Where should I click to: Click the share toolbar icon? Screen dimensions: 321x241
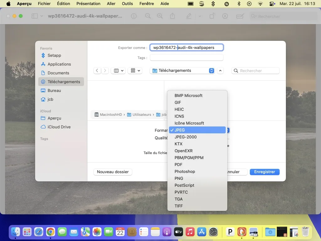click(173, 16)
